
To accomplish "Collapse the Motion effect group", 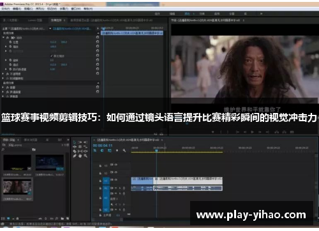I will click(x=3, y=38).
